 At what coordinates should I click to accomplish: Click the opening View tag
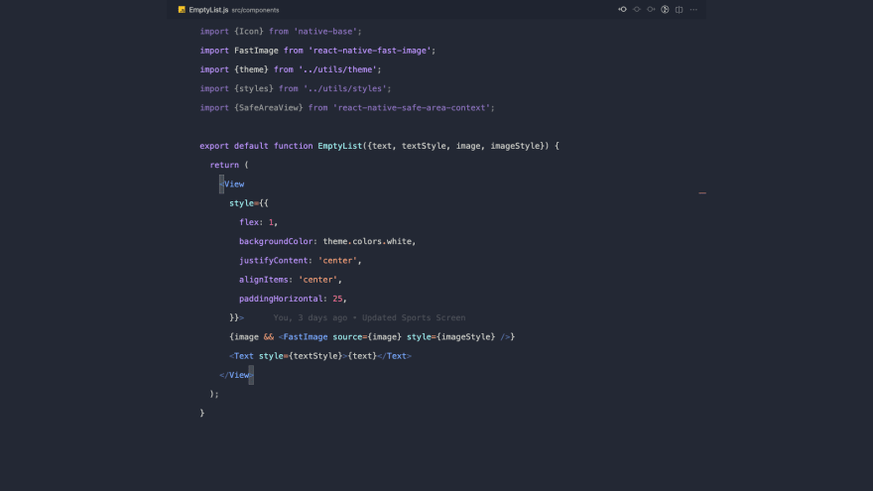(234, 184)
